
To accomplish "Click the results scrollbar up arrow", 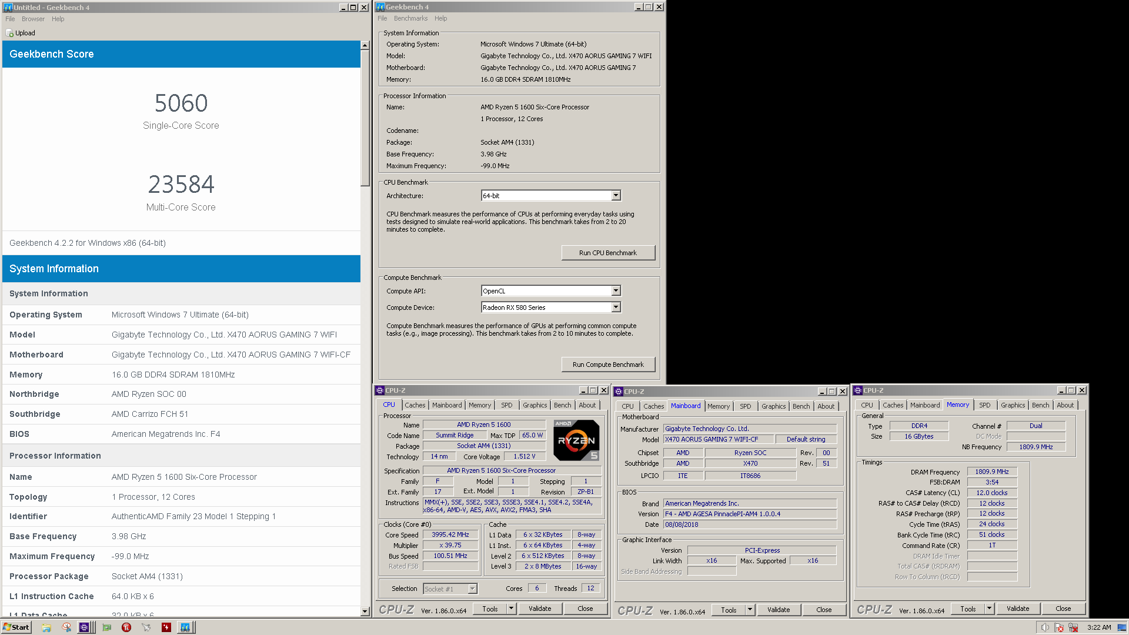I will click(365, 45).
